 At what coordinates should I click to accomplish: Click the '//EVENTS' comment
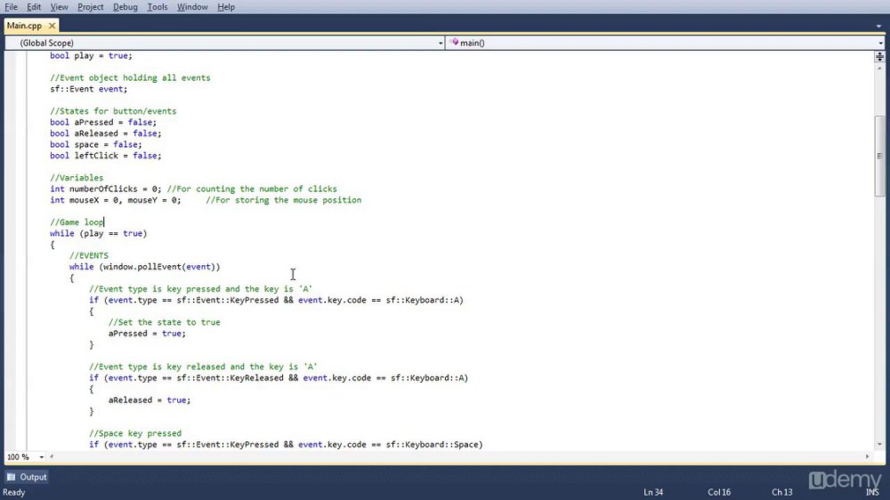click(88, 256)
